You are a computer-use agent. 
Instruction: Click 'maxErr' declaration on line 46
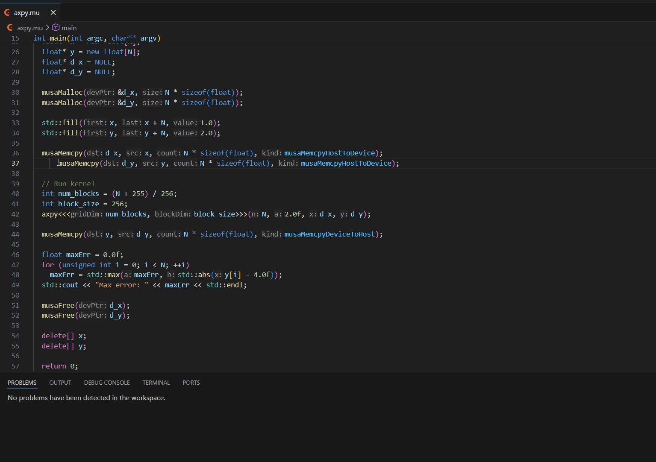[79, 254]
